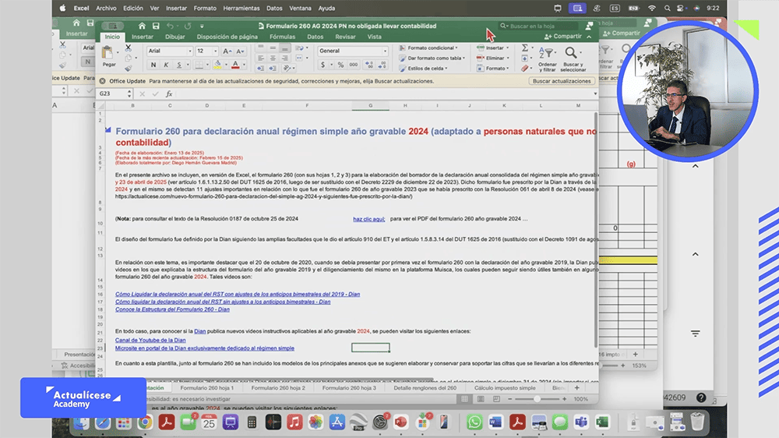This screenshot has height=438, width=779.
Task: Click the Cut scissors icon in front window
Action: (129, 48)
